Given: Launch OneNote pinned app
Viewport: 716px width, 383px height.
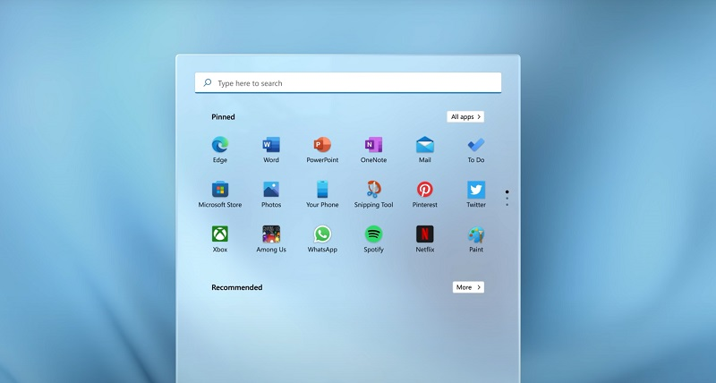Looking at the screenshot, I should click(x=373, y=149).
